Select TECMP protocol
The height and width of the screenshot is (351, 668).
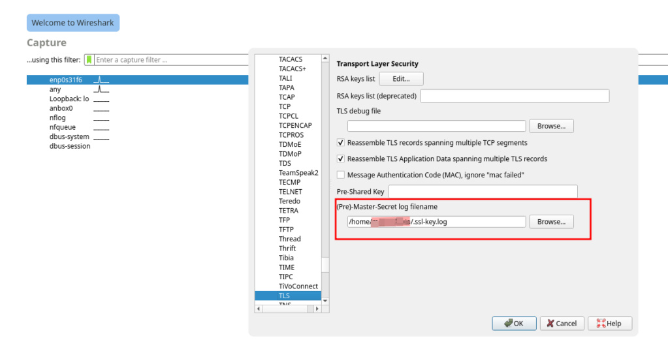click(290, 182)
